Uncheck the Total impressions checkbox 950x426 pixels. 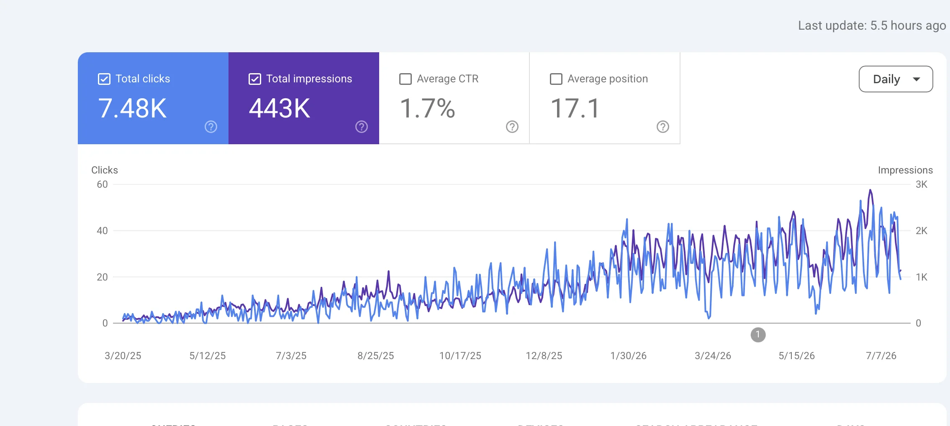(255, 79)
